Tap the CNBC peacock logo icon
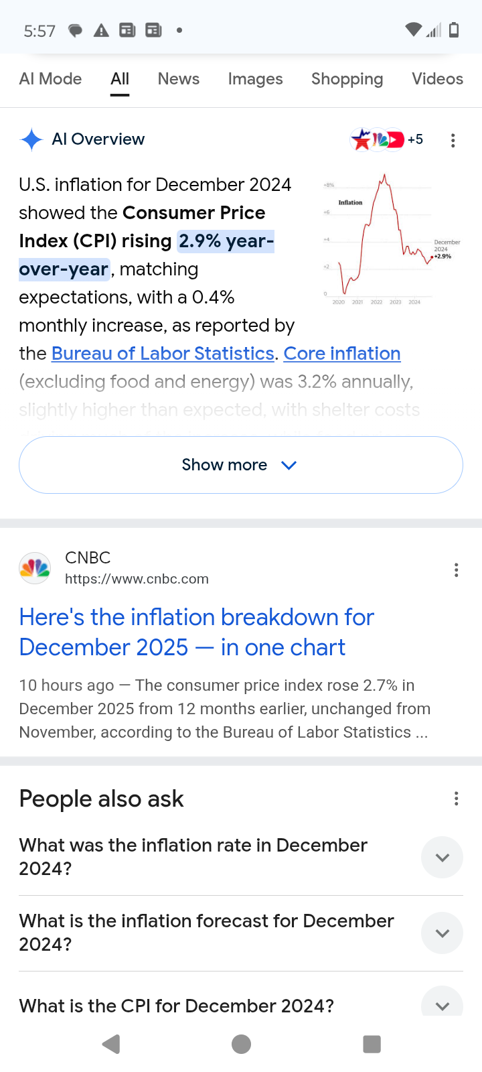482x1072 pixels. click(35, 568)
